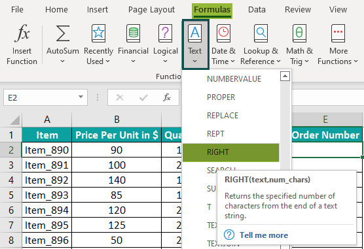The width and height of the screenshot is (364, 249).
Task: Choose PROPER from the Text function list
Action: pyautogui.click(x=230, y=97)
